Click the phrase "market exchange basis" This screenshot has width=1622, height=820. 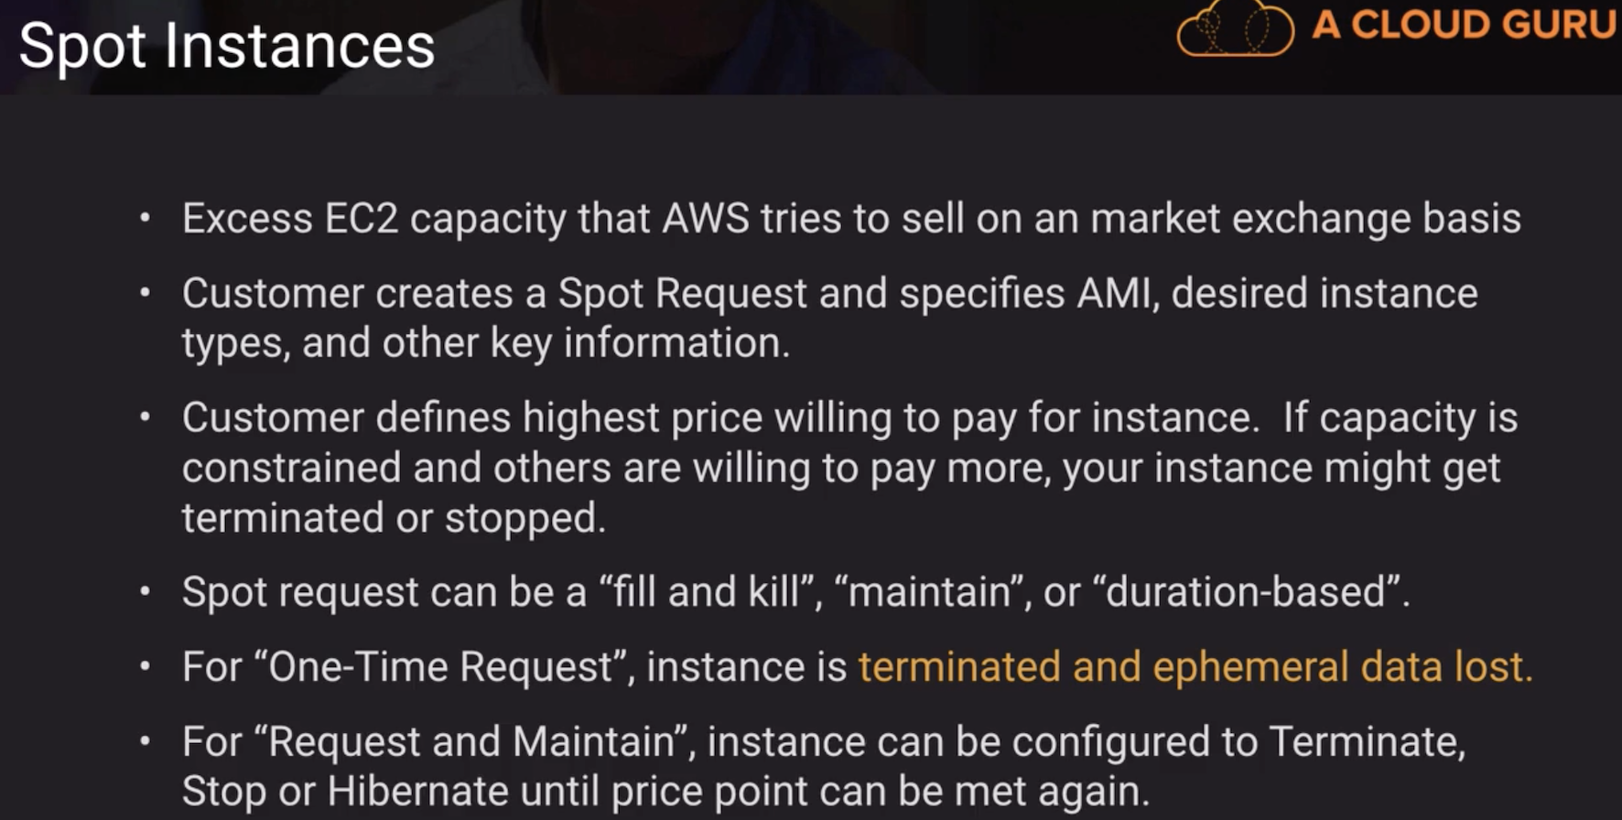click(x=1305, y=219)
